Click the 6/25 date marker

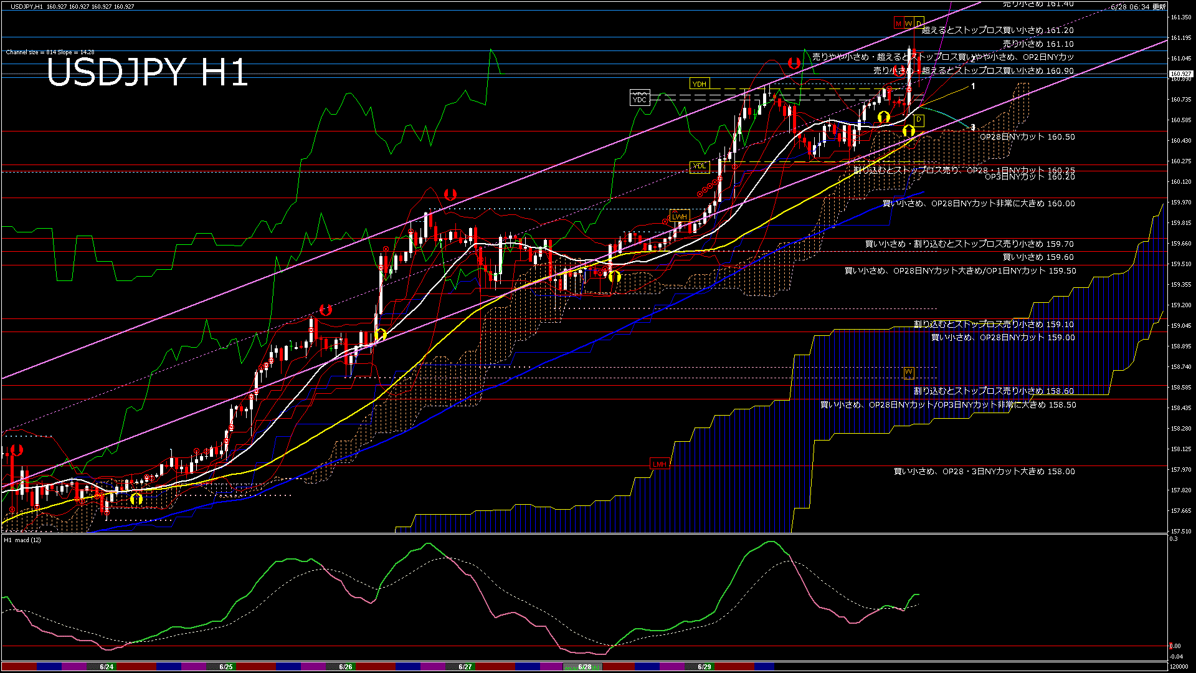tap(226, 667)
